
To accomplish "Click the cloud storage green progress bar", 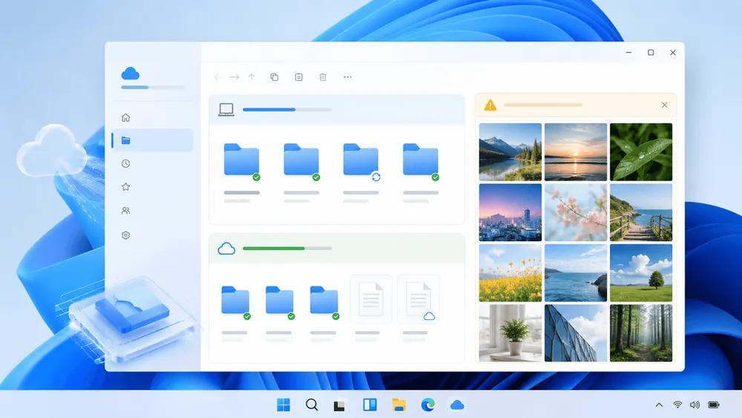I will coord(287,248).
